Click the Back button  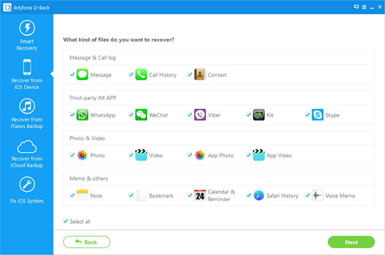[87, 242]
